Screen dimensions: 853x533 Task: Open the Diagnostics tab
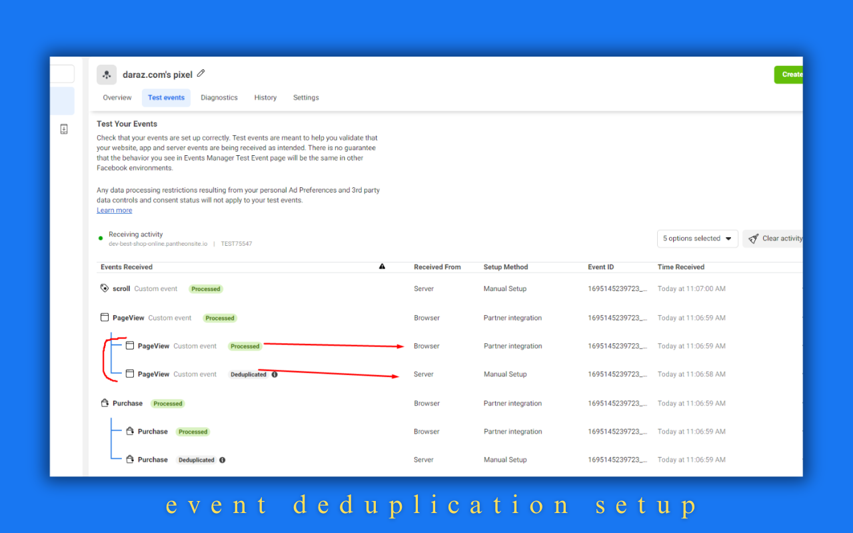219,98
